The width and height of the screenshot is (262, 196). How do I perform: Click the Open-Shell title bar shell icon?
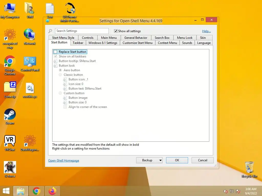pos(48,21)
